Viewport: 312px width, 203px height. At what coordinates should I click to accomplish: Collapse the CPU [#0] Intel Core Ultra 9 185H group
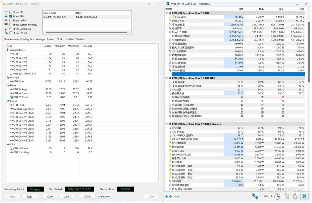167,13
